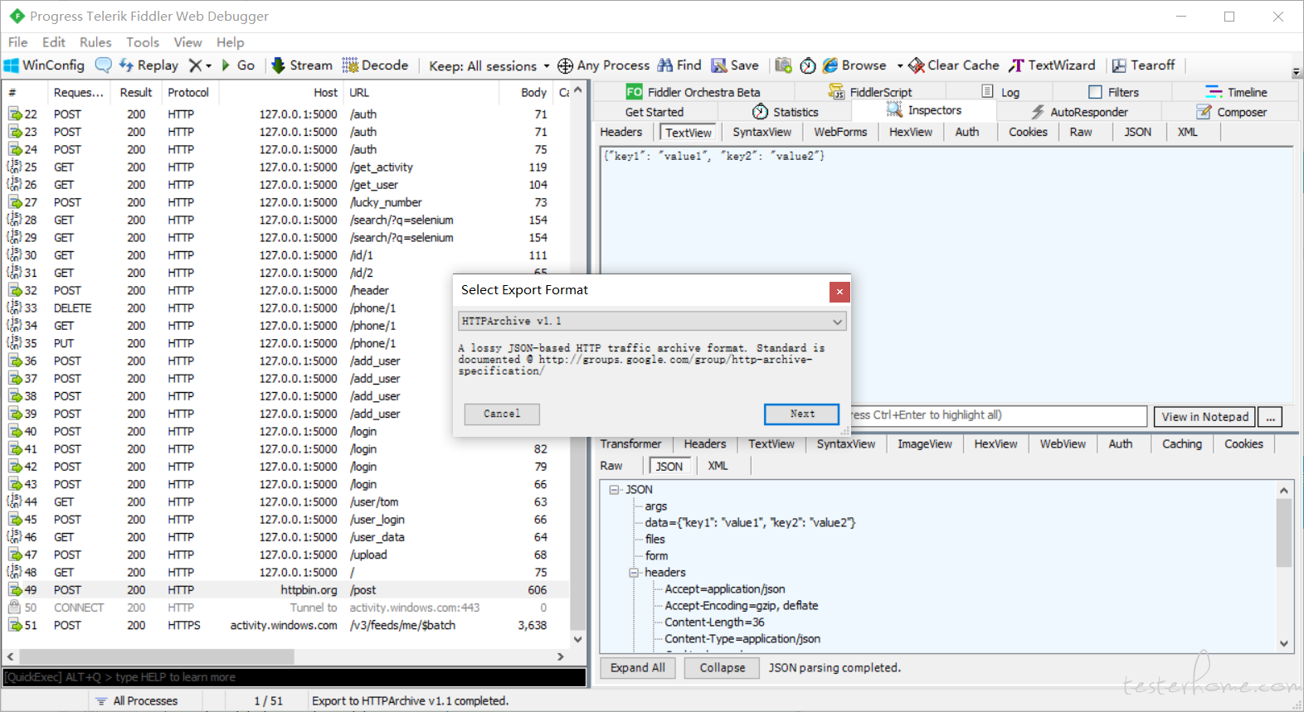The height and width of the screenshot is (712, 1304).
Task: Click Next in the export dialog
Action: (x=801, y=414)
